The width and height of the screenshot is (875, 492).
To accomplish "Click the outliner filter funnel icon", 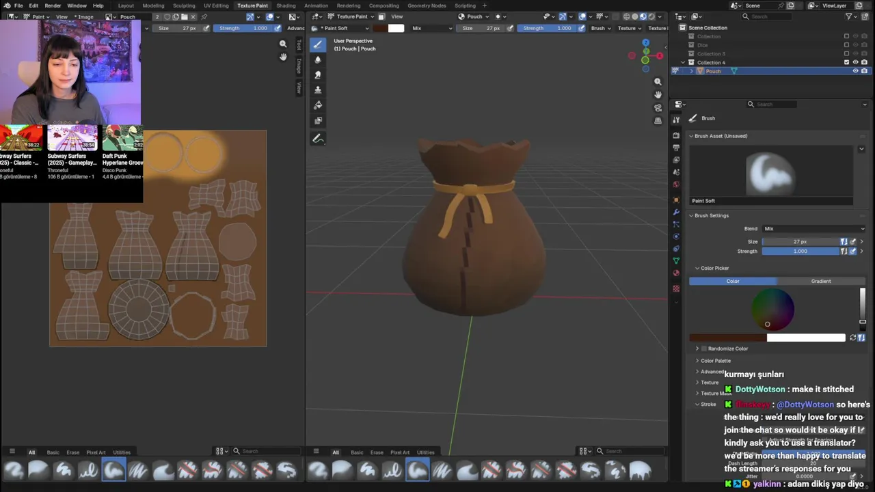I will [850, 16].
